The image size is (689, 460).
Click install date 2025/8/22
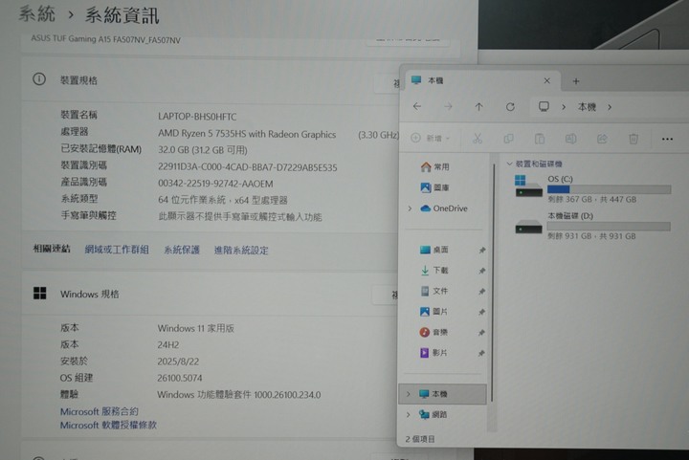tap(178, 361)
